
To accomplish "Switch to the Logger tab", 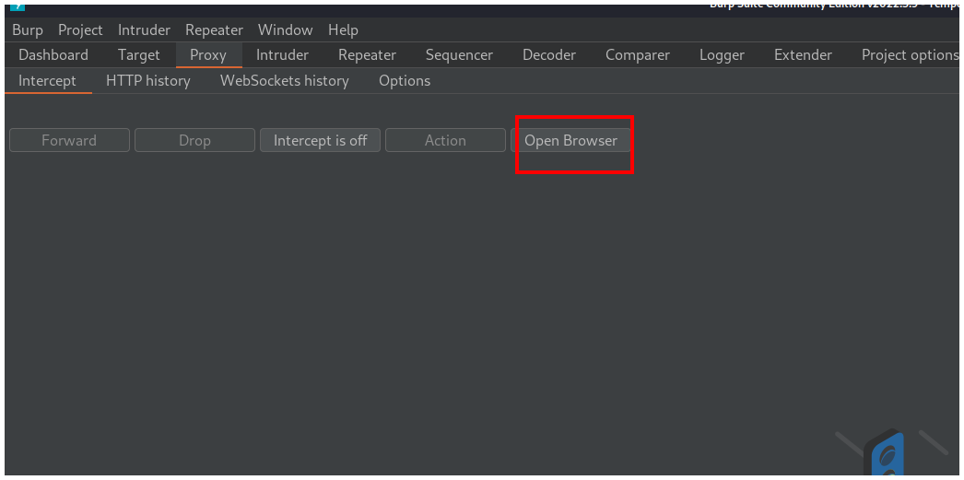I will point(722,55).
